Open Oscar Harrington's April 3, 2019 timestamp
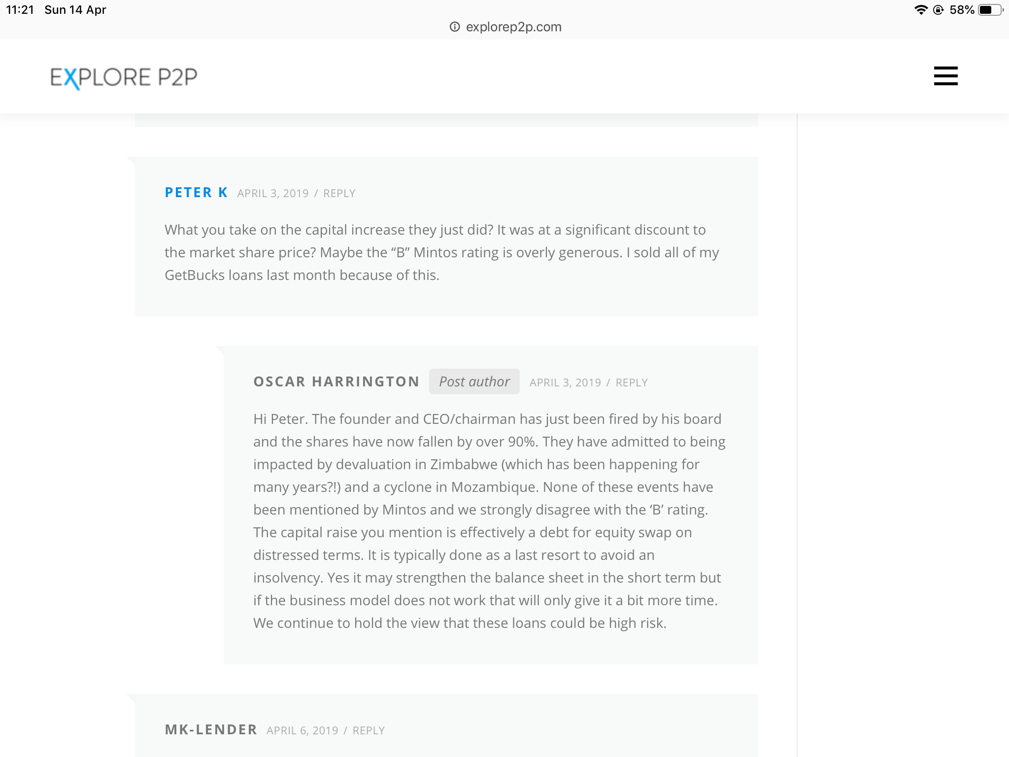Screen dimensions: 1009x757 (x=565, y=382)
